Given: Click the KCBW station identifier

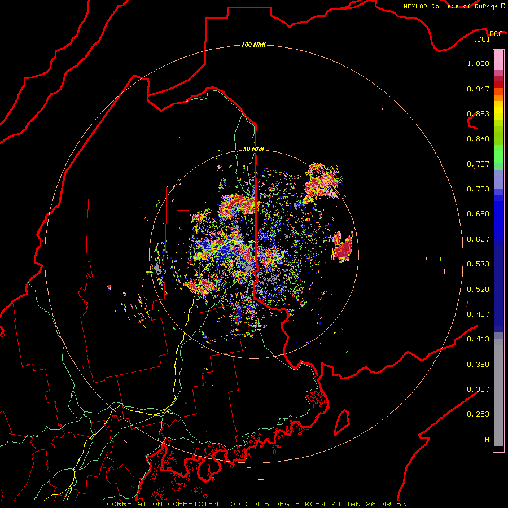Looking at the screenshot, I should [315, 504].
